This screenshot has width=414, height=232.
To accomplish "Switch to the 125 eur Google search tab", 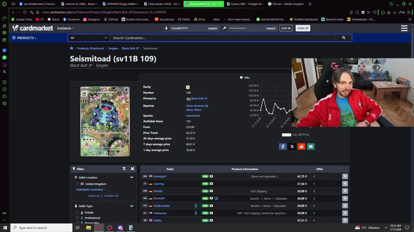I will click(x=286, y=4).
